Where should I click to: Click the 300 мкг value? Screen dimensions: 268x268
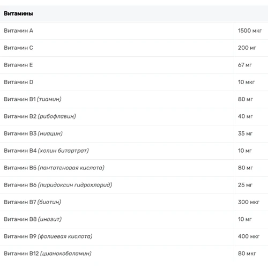tap(249, 202)
